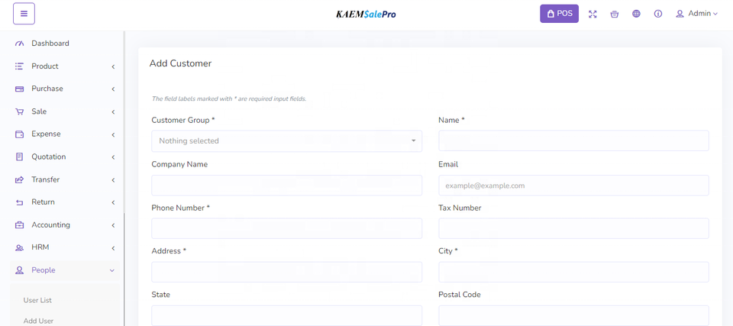
Task: Expand the Expense chevron
Action: [113, 135]
